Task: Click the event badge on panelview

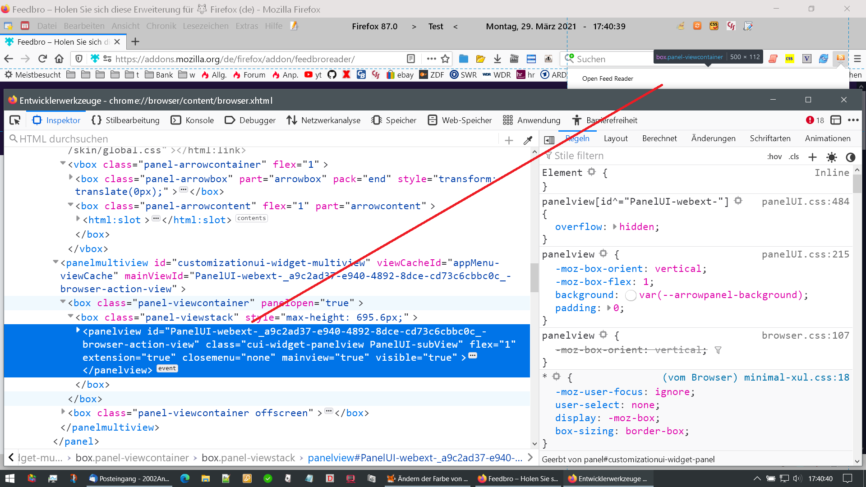Action: 167,368
